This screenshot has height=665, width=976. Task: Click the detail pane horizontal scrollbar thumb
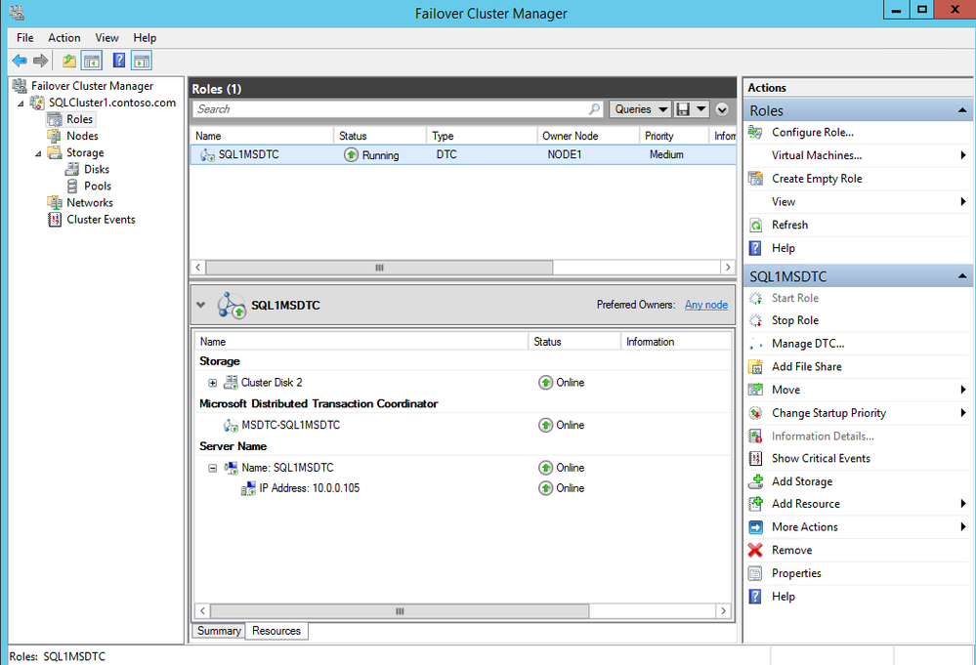pyautogui.click(x=399, y=611)
